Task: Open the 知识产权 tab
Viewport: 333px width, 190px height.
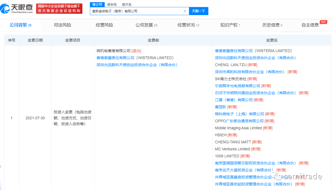Action: coord(230,25)
